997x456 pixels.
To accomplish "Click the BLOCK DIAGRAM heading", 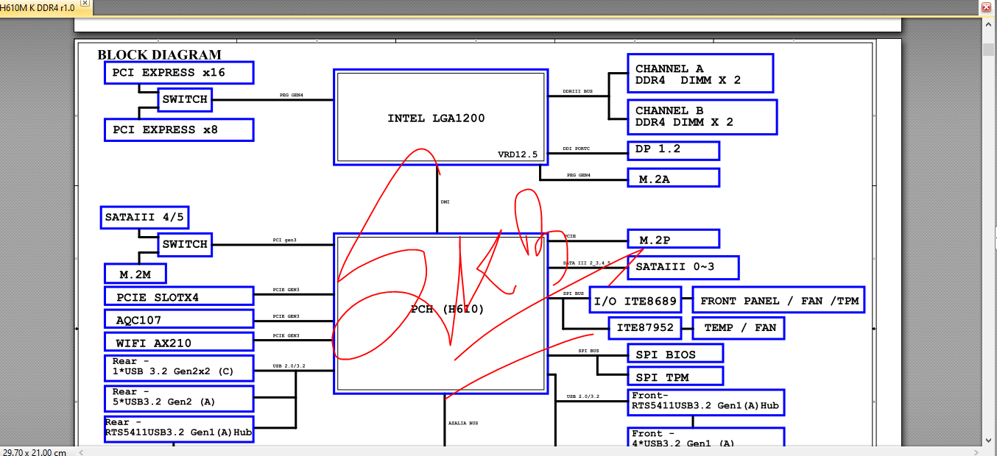I will pos(159,54).
